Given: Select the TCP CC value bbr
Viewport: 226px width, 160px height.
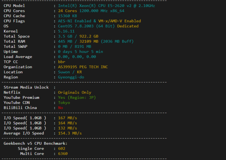Looking at the screenshot, I should 62,62.
